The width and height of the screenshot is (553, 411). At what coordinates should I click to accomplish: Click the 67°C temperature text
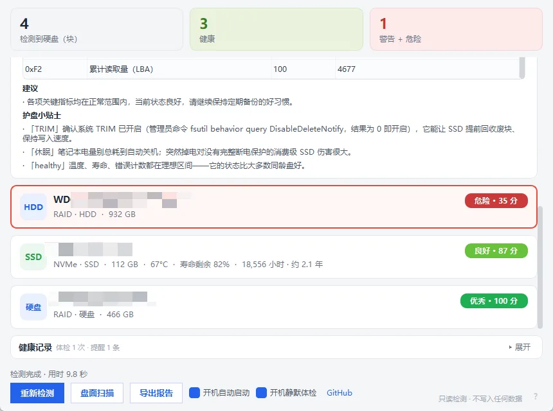click(x=159, y=264)
